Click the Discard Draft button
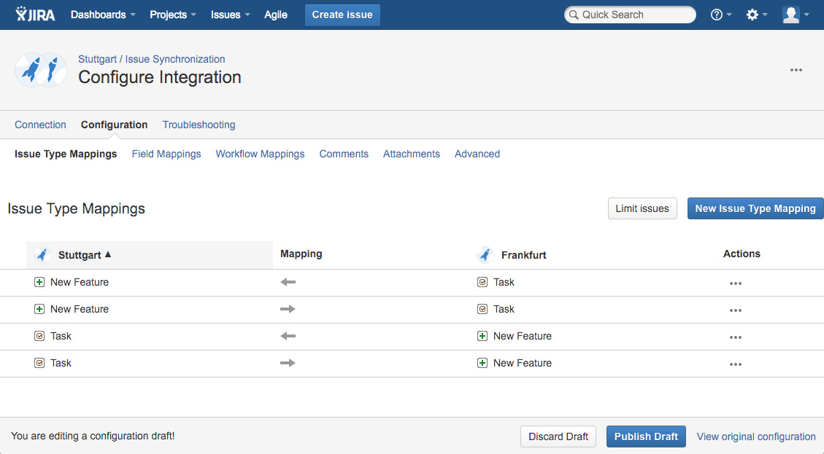Screen dimensions: 824x454 coord(558,437)
